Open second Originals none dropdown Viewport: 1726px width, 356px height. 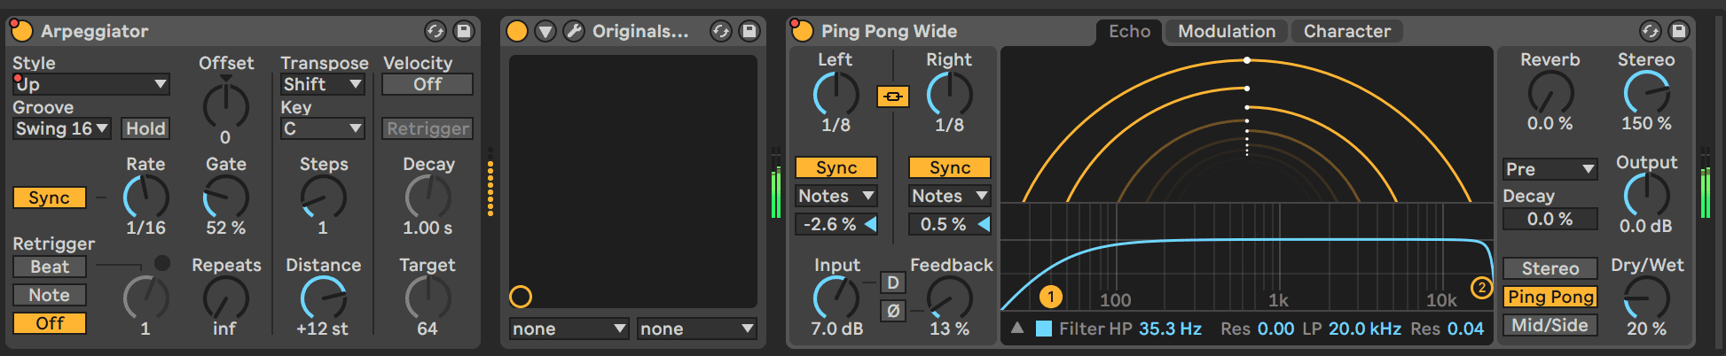pos(697,329)
